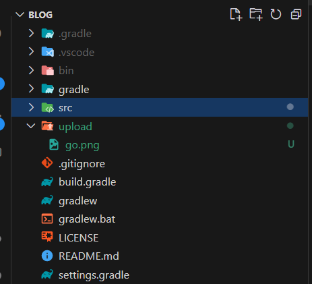The height and width of the screenshot is (284, 312).
Task: Expand the .gradle folder
Action: pos(31,33)
